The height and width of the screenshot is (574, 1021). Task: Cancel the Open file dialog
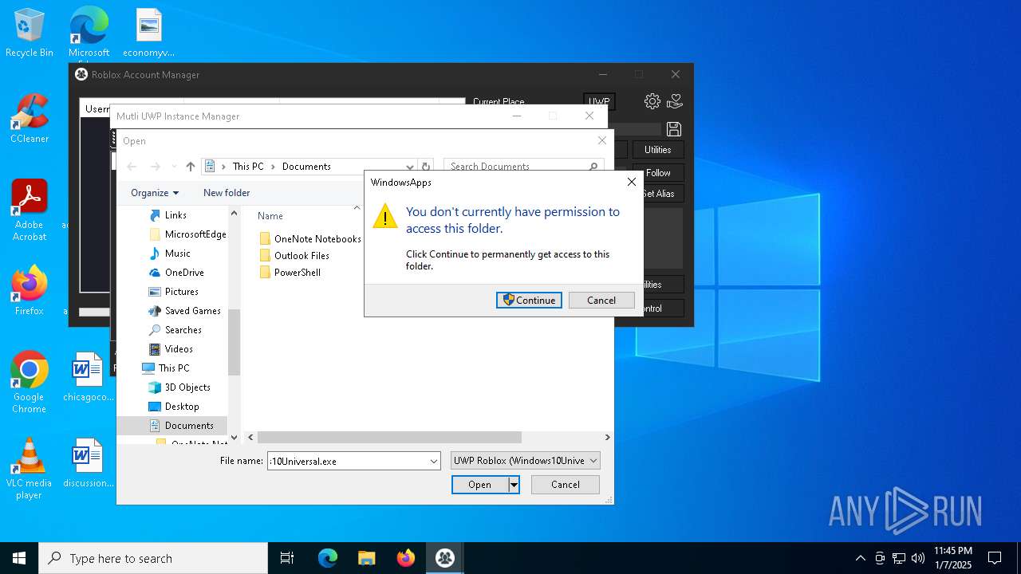566,485
